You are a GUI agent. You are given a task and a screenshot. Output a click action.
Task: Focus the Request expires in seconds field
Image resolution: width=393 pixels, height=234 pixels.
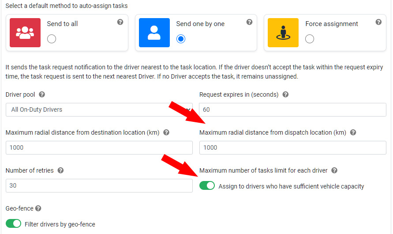pyautogui.click(x=292, y=109)
